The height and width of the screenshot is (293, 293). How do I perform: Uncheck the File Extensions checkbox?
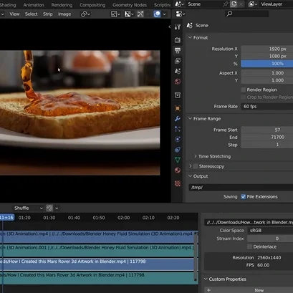243,197
